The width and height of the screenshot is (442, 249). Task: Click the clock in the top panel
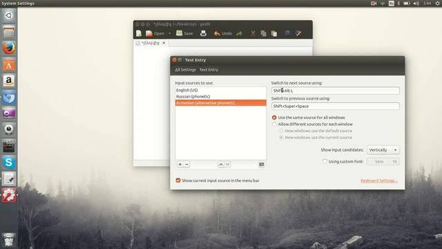(x=427, y=3)
